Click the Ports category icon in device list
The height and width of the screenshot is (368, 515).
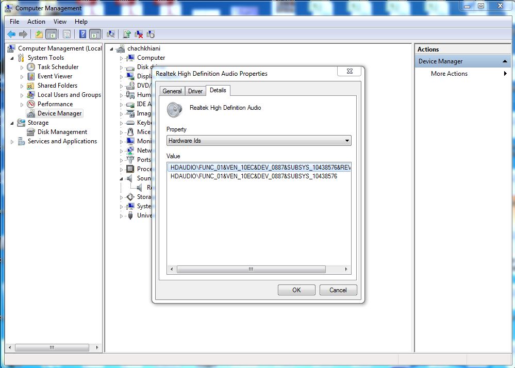(x=130, y=160)
